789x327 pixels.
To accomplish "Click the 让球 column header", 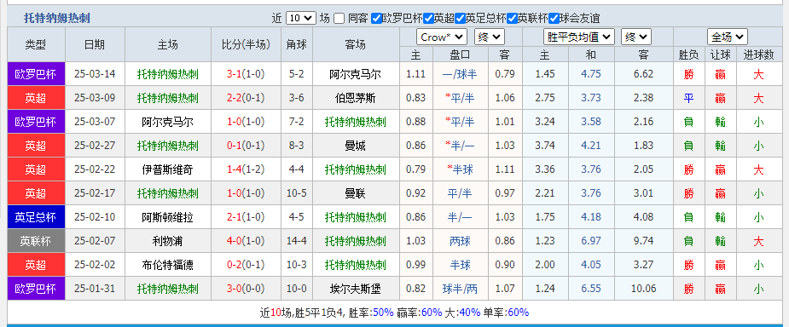I will click(720, 55).
